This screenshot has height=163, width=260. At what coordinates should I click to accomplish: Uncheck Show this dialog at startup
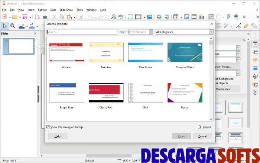click(x=48, y=127)
